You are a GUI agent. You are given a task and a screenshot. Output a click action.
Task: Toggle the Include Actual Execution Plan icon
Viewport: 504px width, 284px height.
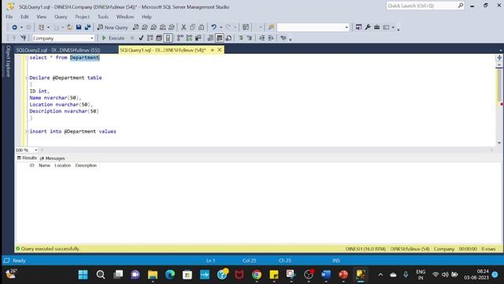180,38
